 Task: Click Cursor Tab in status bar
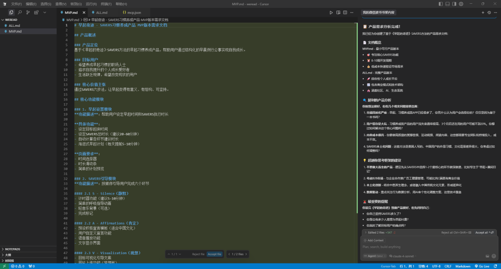[x=388, y=266]
